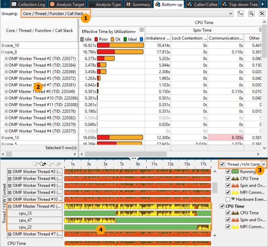The image size is (268, 247).
Task: Enable the Hardware Events checkbox
Action: (x=228, y=199)
